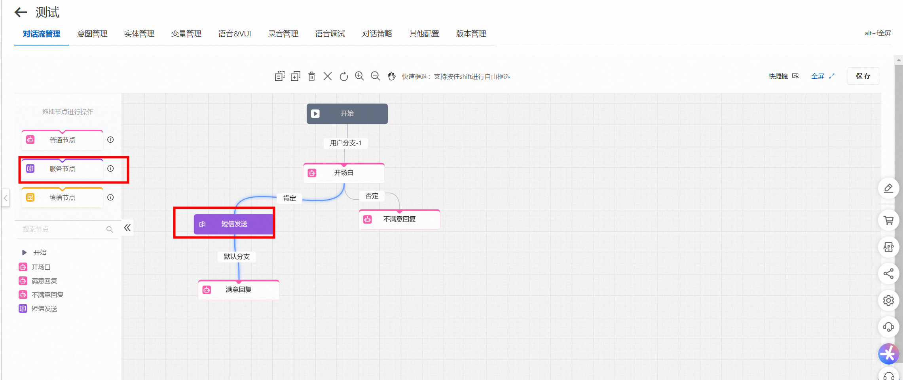Viewport: 903px width, 380px height.
Task: Click the info icon beside 服务节点
Action: [110, 168]
